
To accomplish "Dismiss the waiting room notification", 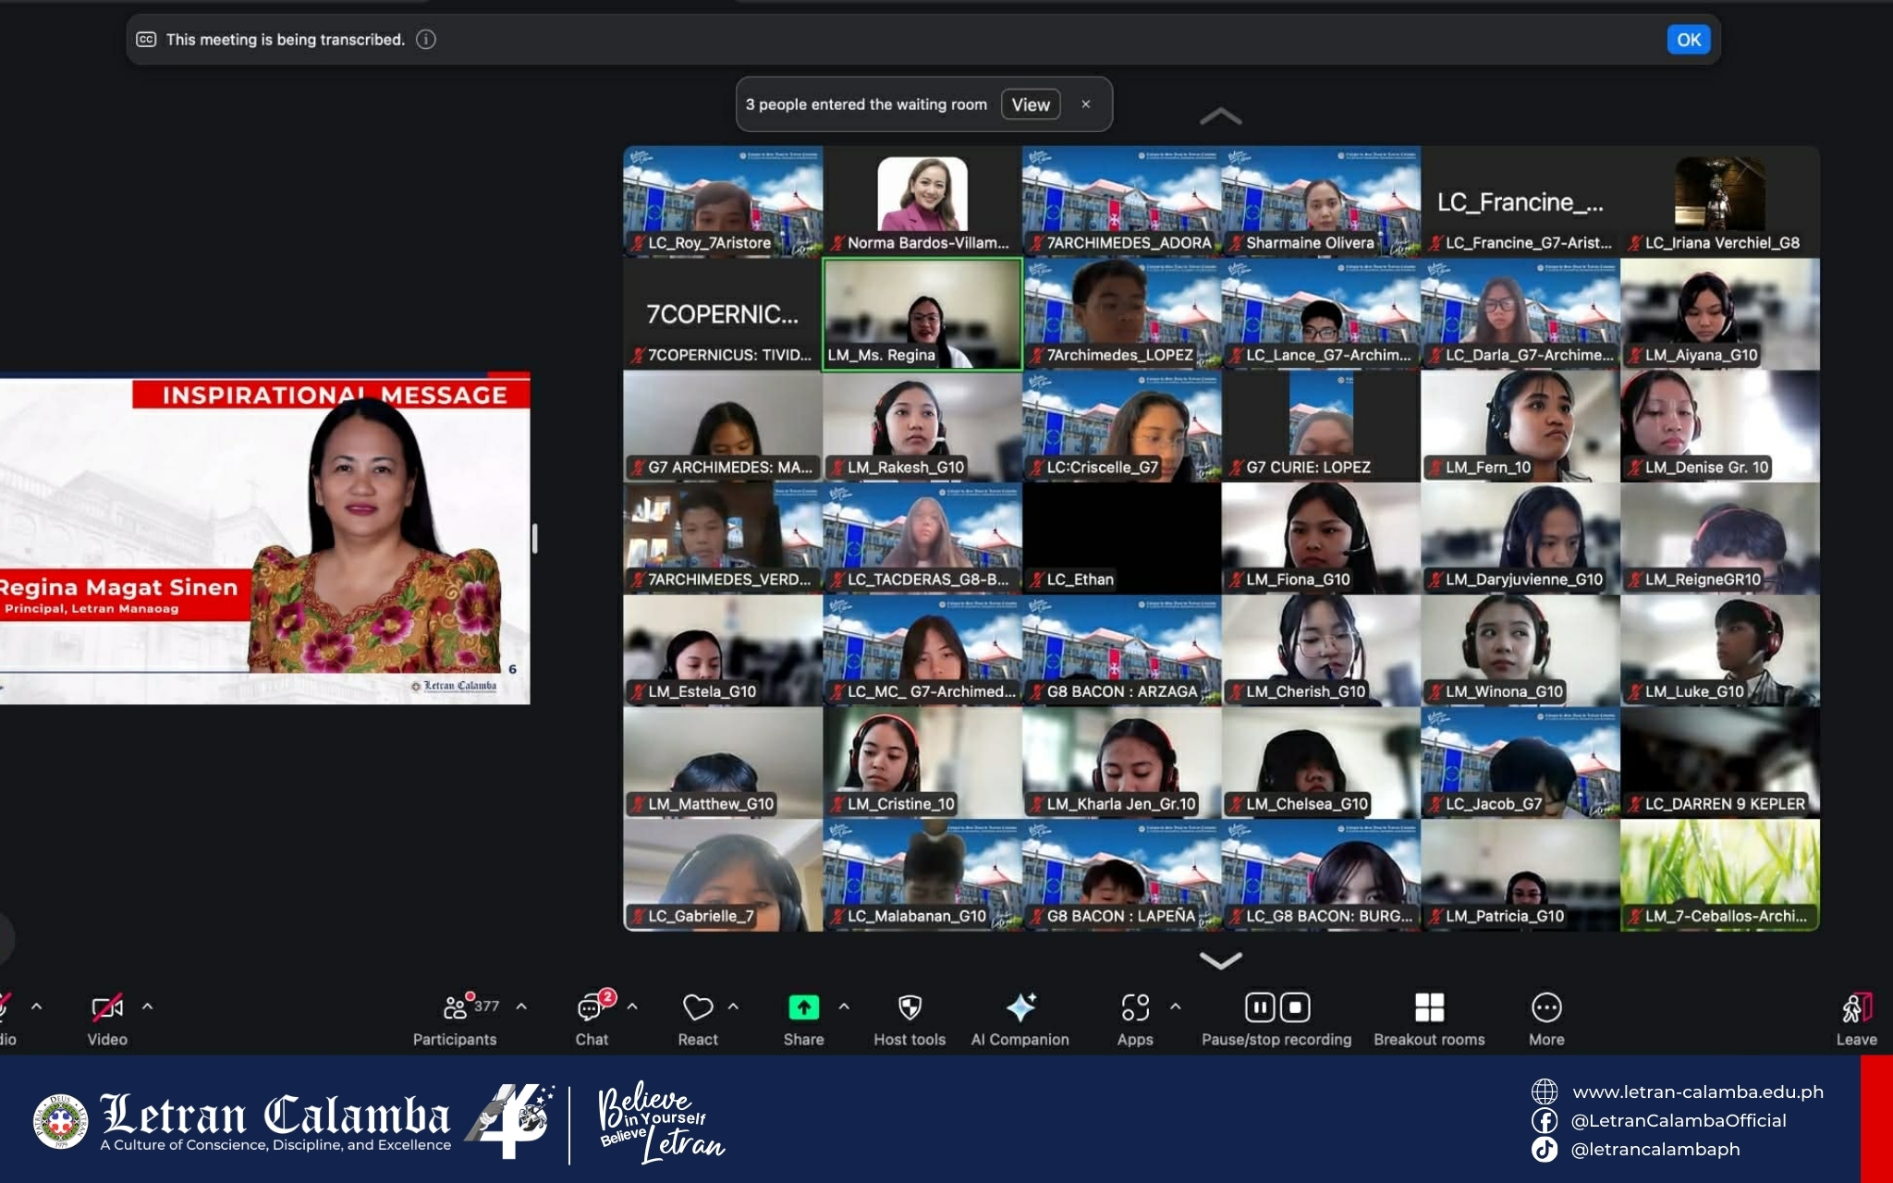I will (x=1086, y=104).
